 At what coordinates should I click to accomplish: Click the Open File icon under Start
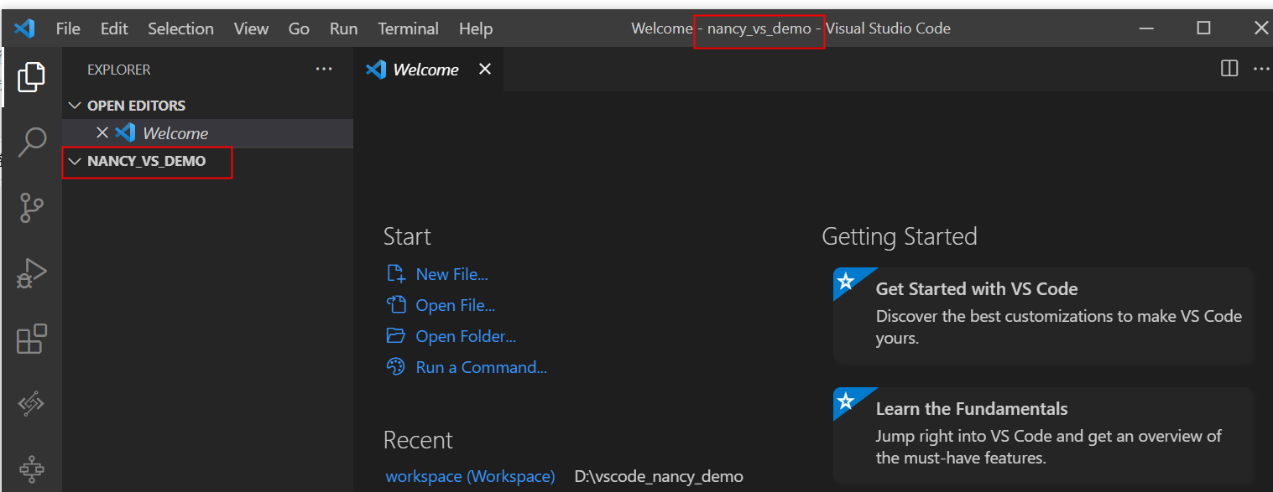click(395, 304)
